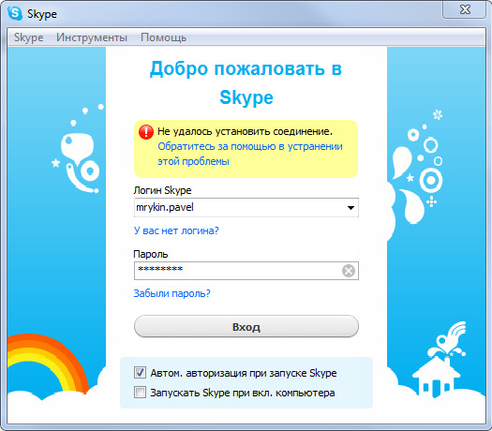
Task: Click the red error exclamation icon
Action: click(146, 132)
